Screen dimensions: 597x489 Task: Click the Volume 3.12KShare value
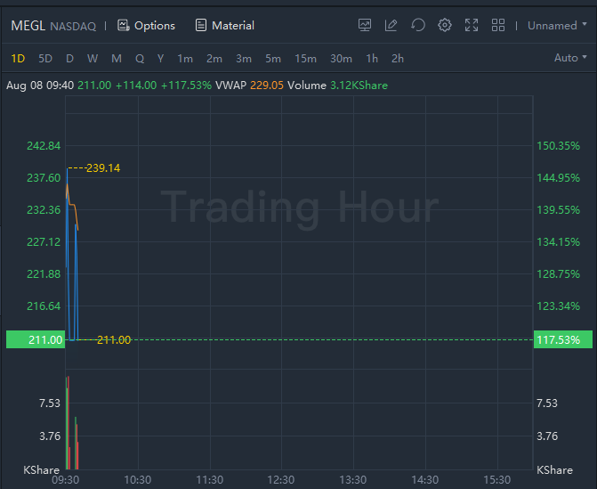coord(359,85)
